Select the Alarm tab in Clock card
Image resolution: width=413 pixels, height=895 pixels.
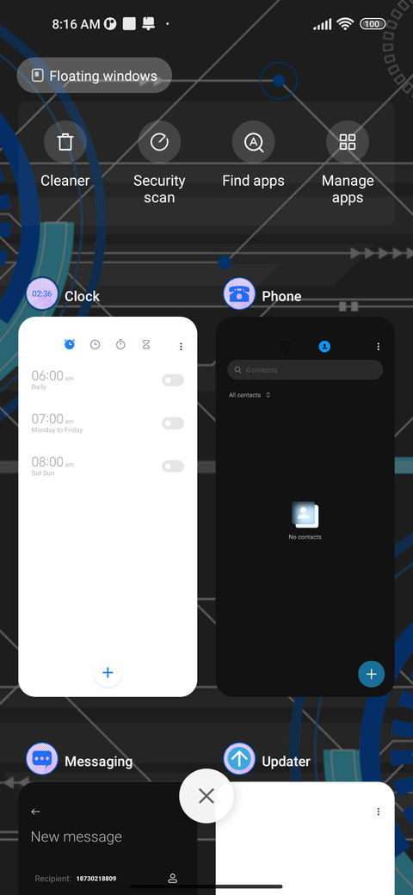click(70, 344)
